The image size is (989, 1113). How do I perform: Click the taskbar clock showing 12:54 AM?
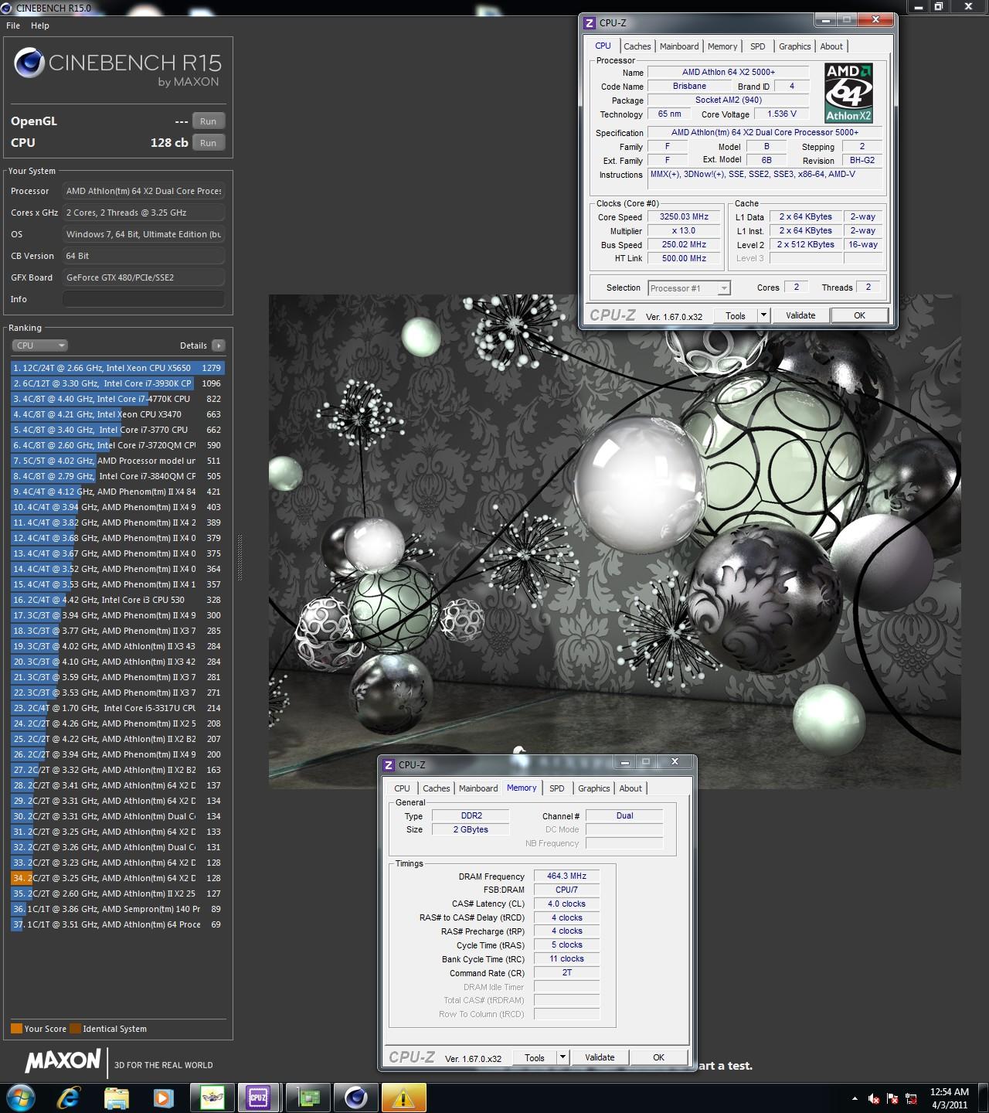[949, 1098]
